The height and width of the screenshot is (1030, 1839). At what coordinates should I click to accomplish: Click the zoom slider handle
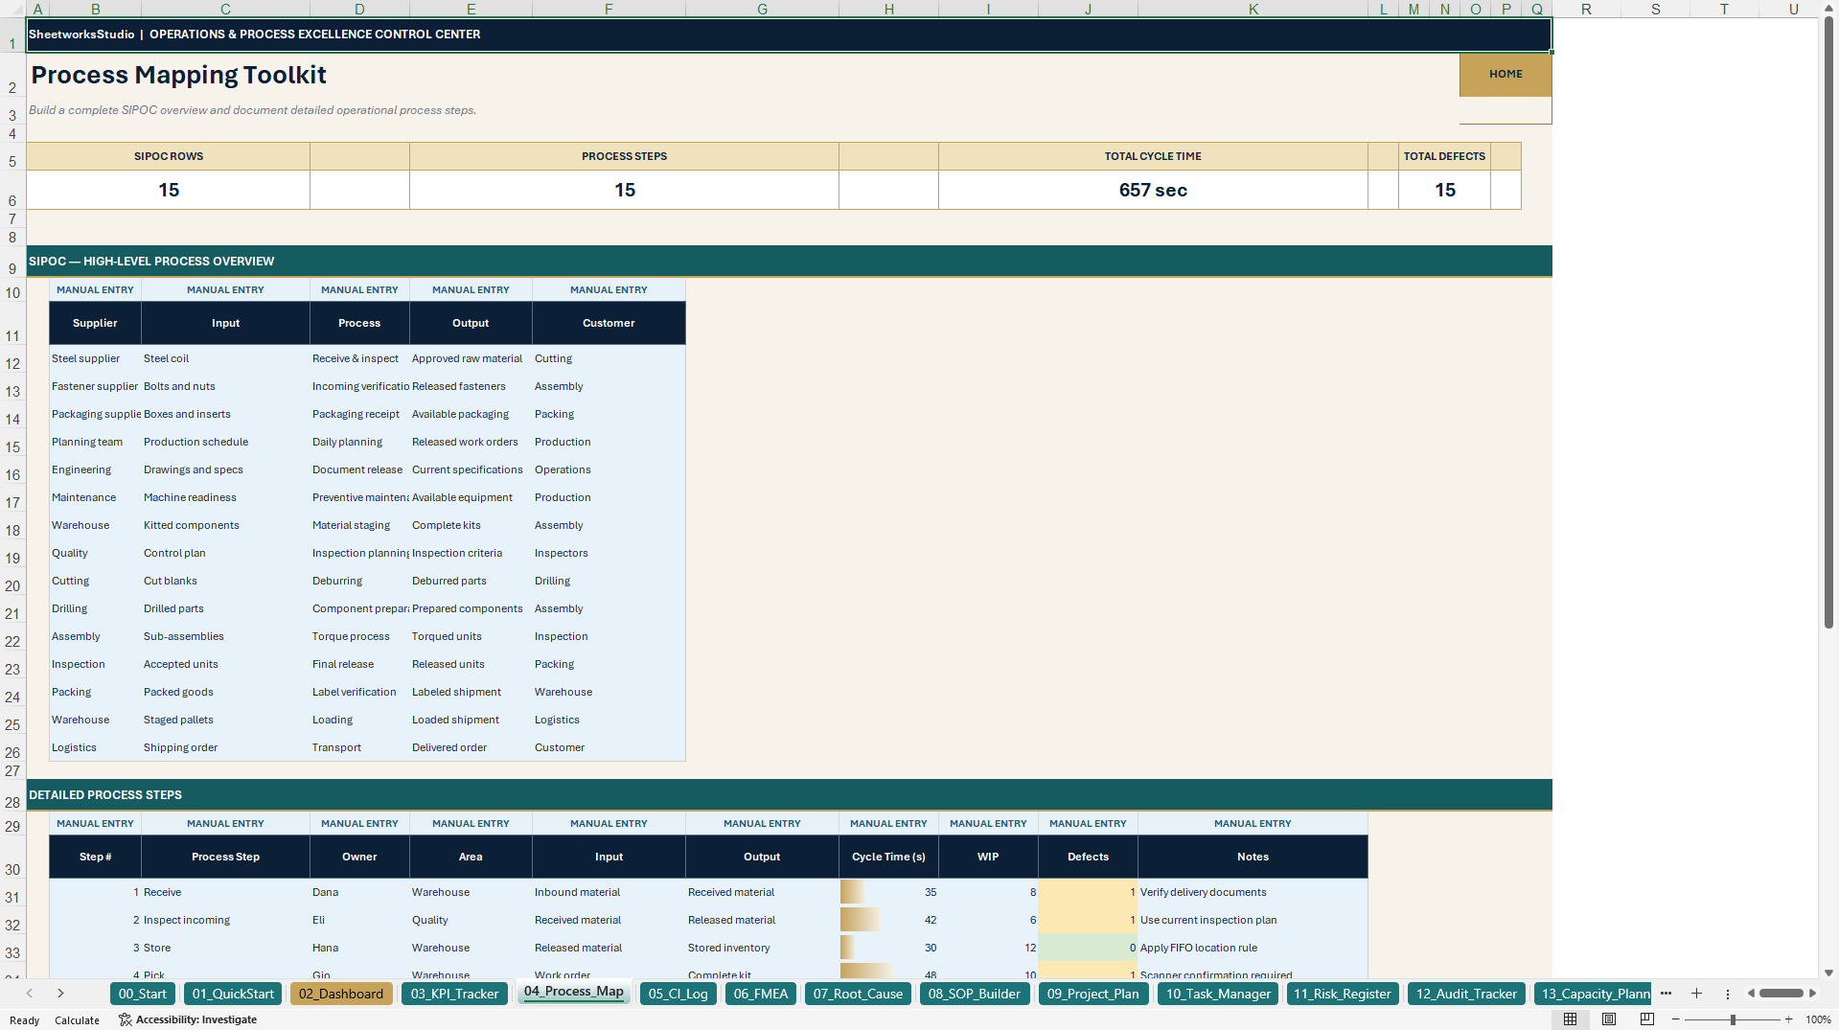pyautogui.click(x=1733, y=1019)
